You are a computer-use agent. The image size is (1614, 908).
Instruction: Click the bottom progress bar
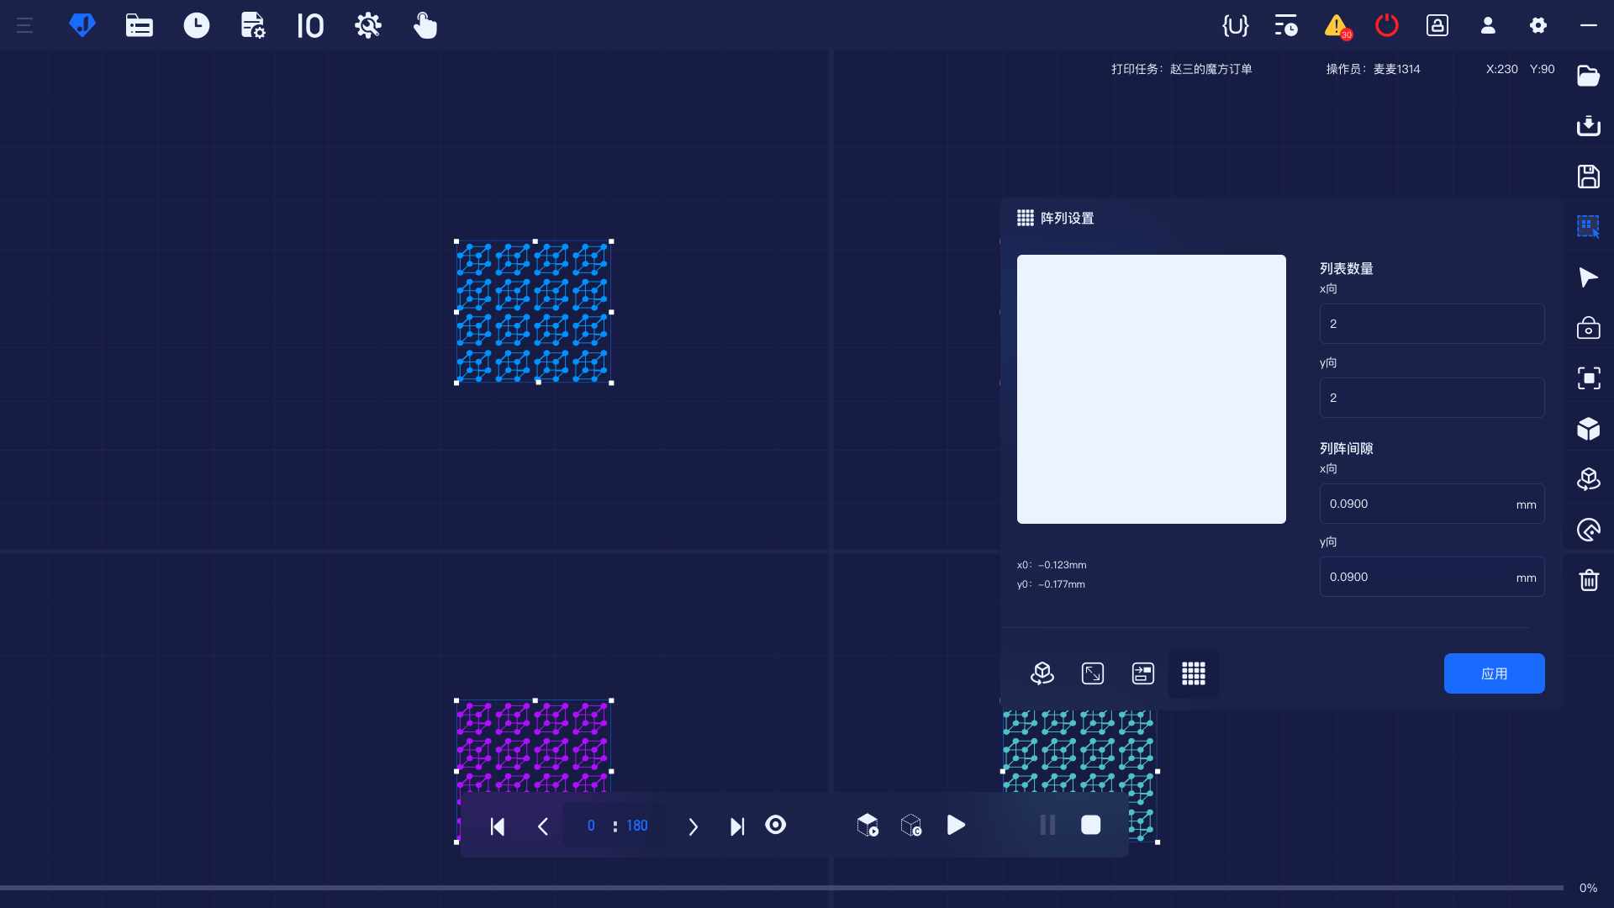coord(782,888)
